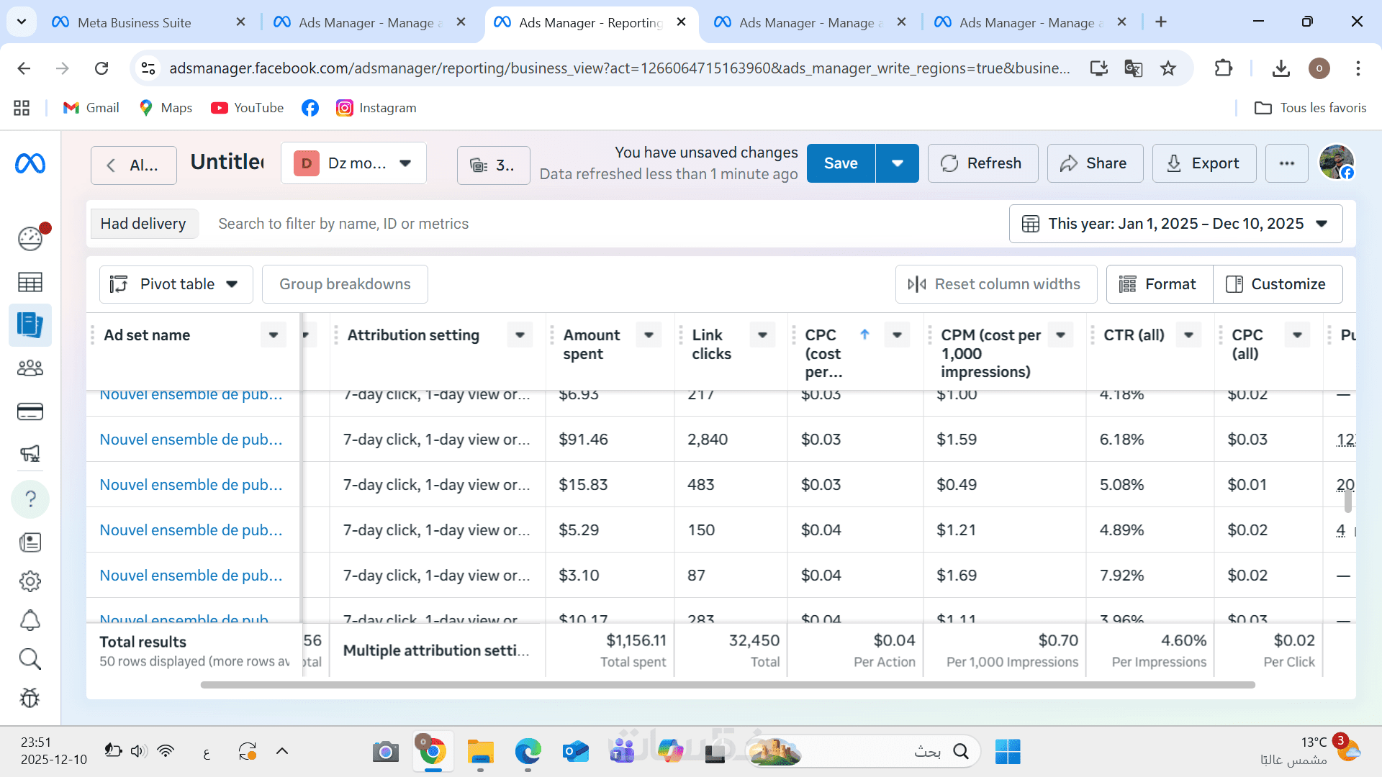Toggle sort arrow on CPC column
This screenshot has height=777, width=1382.
(x=864, y=335)
